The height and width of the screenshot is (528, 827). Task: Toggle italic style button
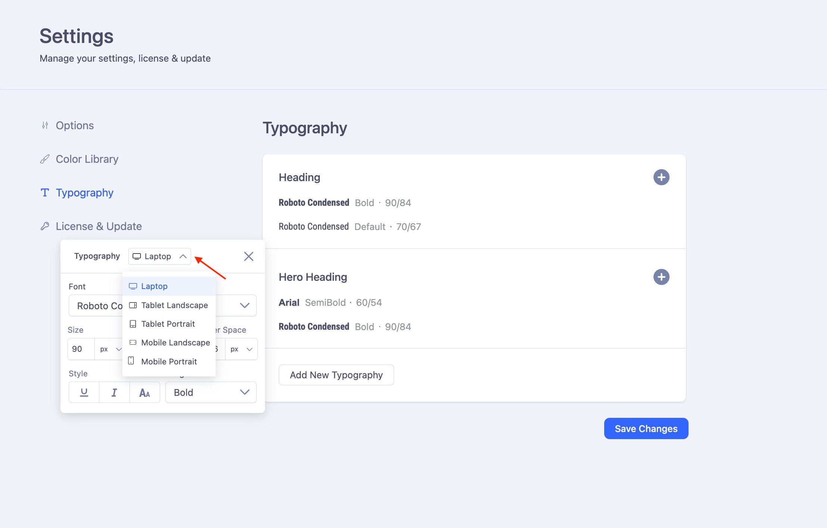(x=114, y=392)
